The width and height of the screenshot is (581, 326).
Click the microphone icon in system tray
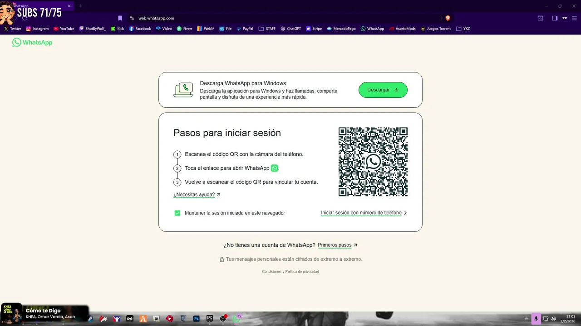click(536, 319)
